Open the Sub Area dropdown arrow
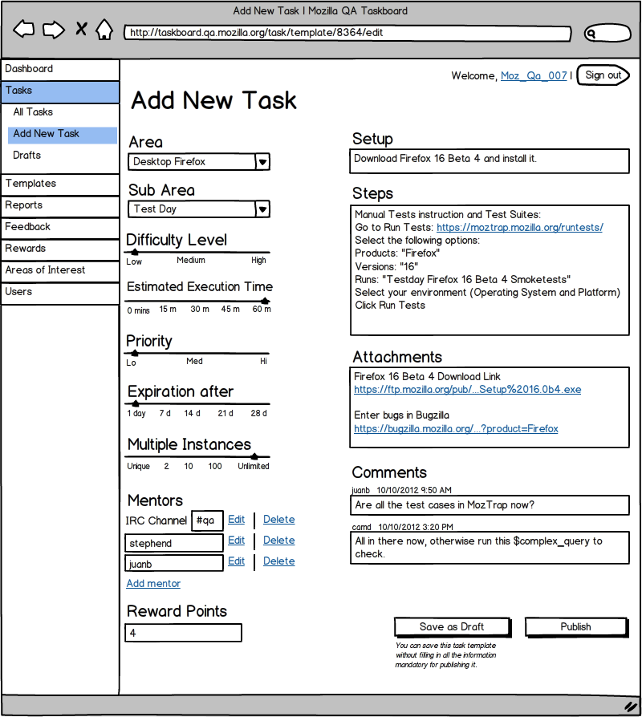Screen dimensions: 642x717 pos(262,209)
